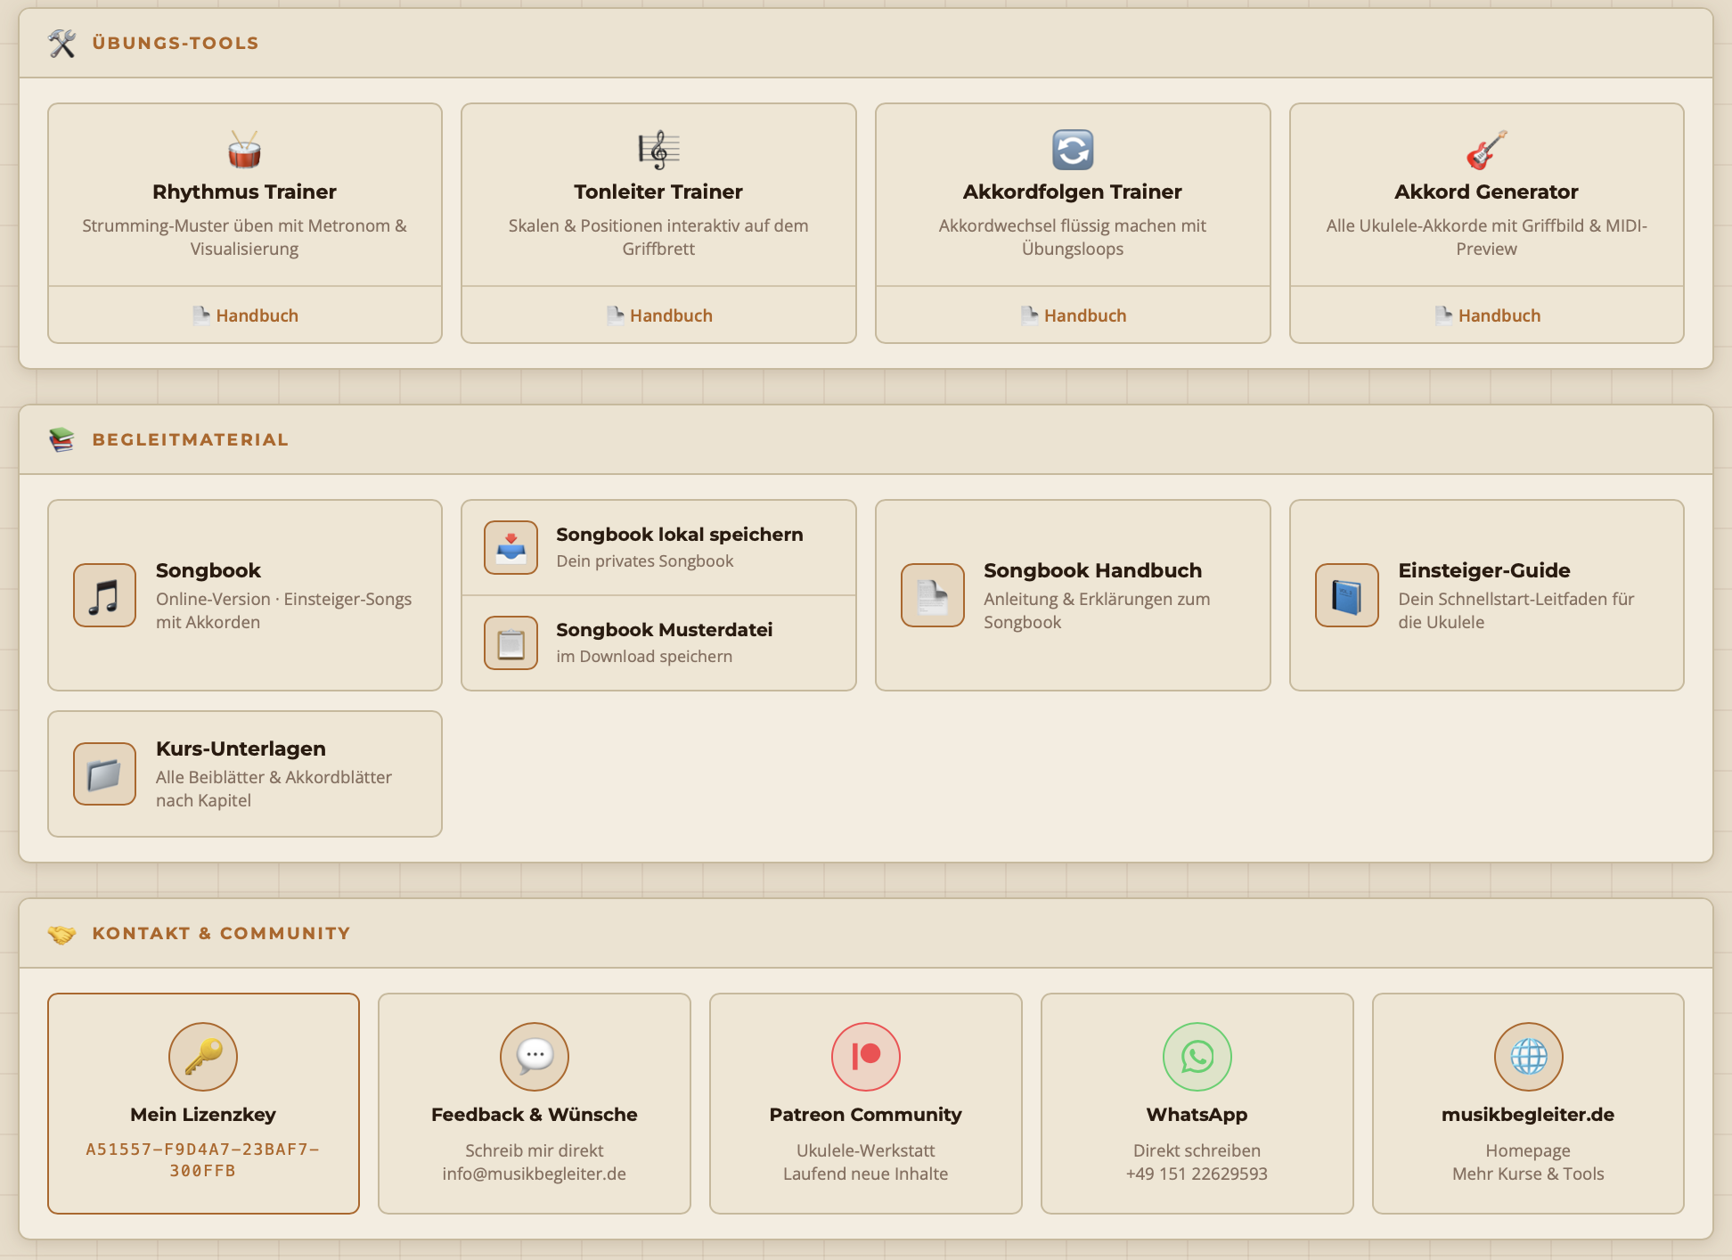
Task: Open the Songbook Handbuch card
Action: (1072, 595)
